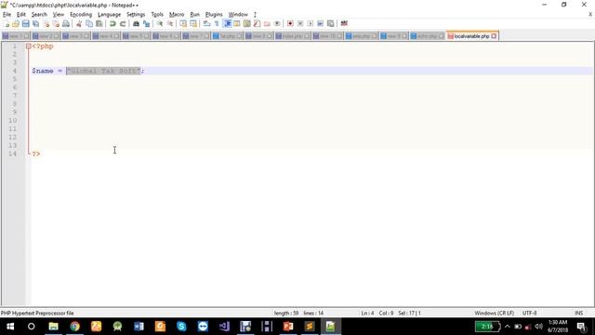Click the selected string on line 4

103,71
